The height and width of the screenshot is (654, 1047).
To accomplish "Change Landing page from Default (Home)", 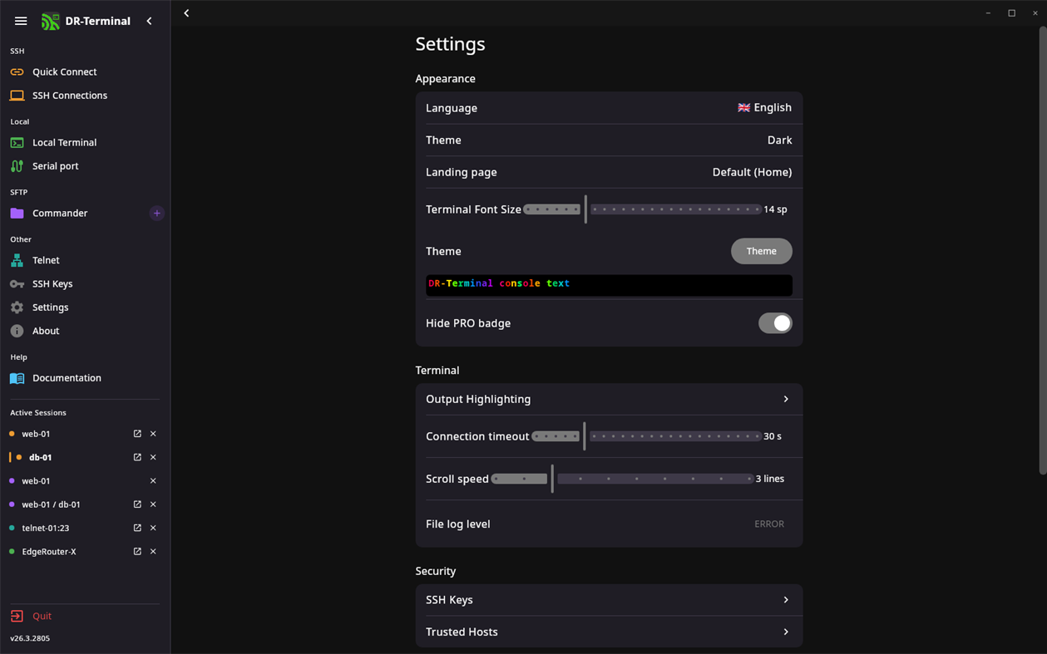I will (752, 172).
